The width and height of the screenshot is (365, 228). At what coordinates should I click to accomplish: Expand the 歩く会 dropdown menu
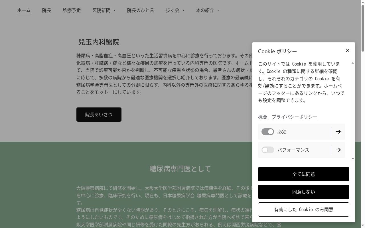pos(175,10)
